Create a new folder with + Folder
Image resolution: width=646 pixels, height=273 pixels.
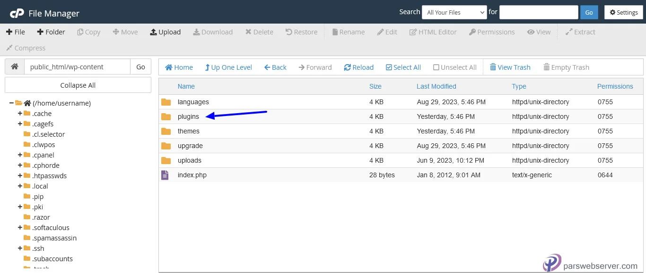(x=50, y=32)
